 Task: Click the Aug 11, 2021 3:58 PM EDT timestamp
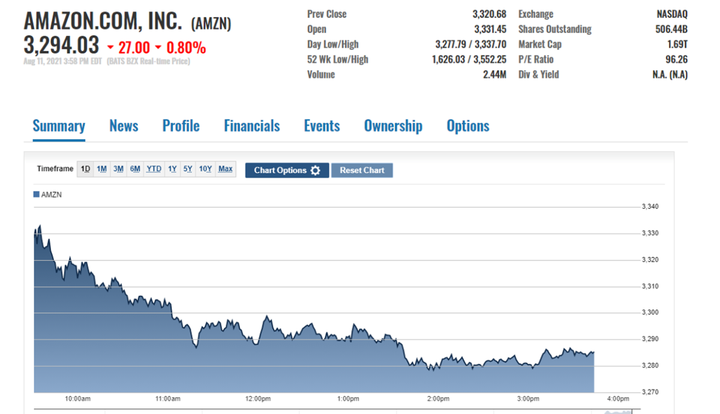coord(63,61)
